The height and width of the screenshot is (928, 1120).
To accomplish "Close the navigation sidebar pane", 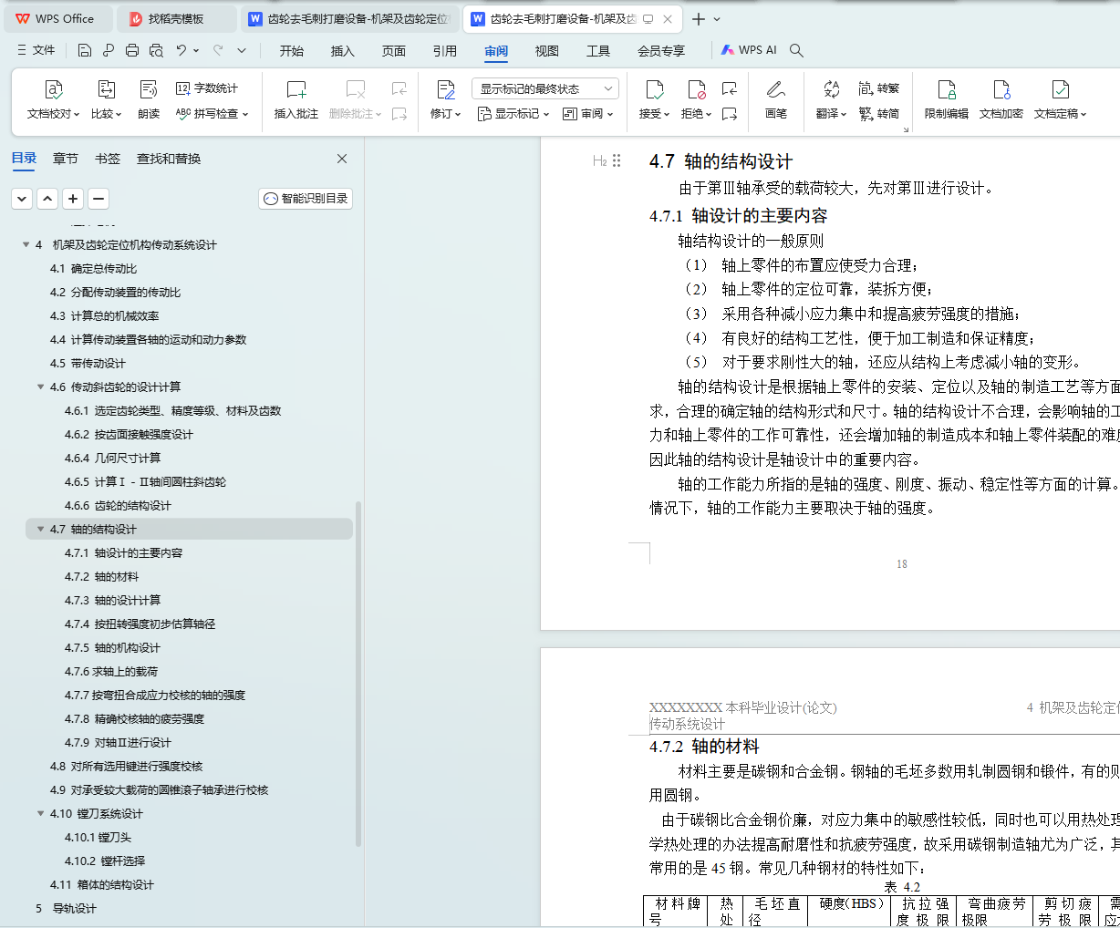I will click(x=342, y=159).
